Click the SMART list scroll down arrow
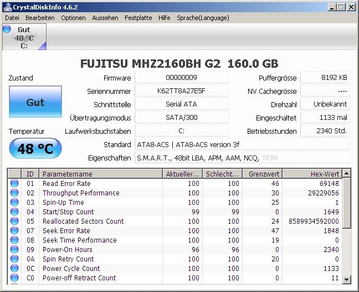Viewport: 359px width, 292px height. click(x=347, y=279)
